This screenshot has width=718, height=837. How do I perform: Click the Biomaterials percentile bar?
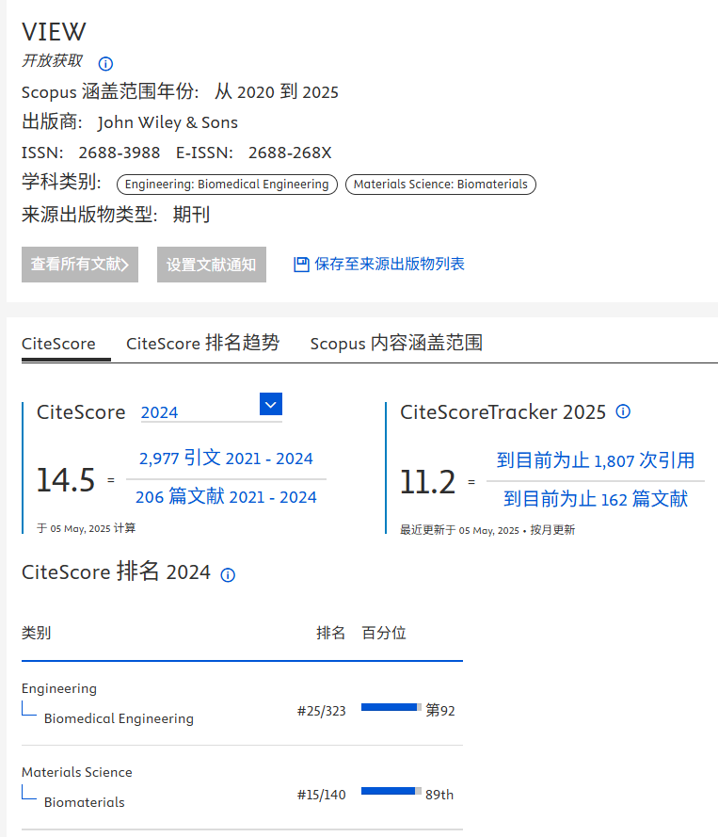click(x=391, y=791)
